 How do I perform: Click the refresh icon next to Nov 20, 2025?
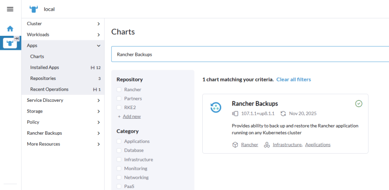click(283, 113)
